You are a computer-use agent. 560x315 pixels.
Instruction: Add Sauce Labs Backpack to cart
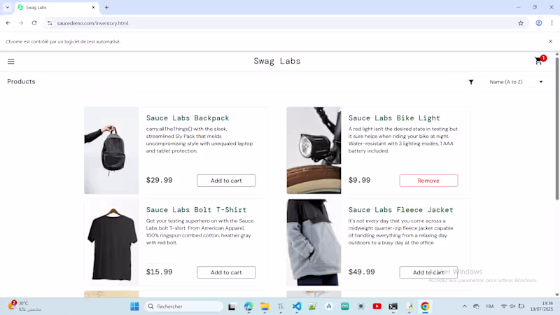(226, 181)
